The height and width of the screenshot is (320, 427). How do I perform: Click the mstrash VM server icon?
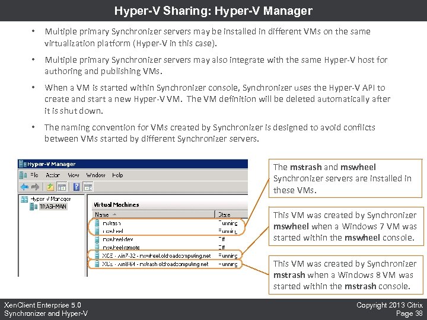pos(97,223)
